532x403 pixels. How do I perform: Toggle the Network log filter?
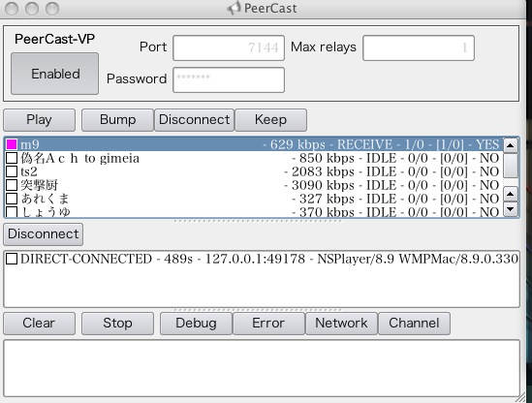click(x=341, y=324)
